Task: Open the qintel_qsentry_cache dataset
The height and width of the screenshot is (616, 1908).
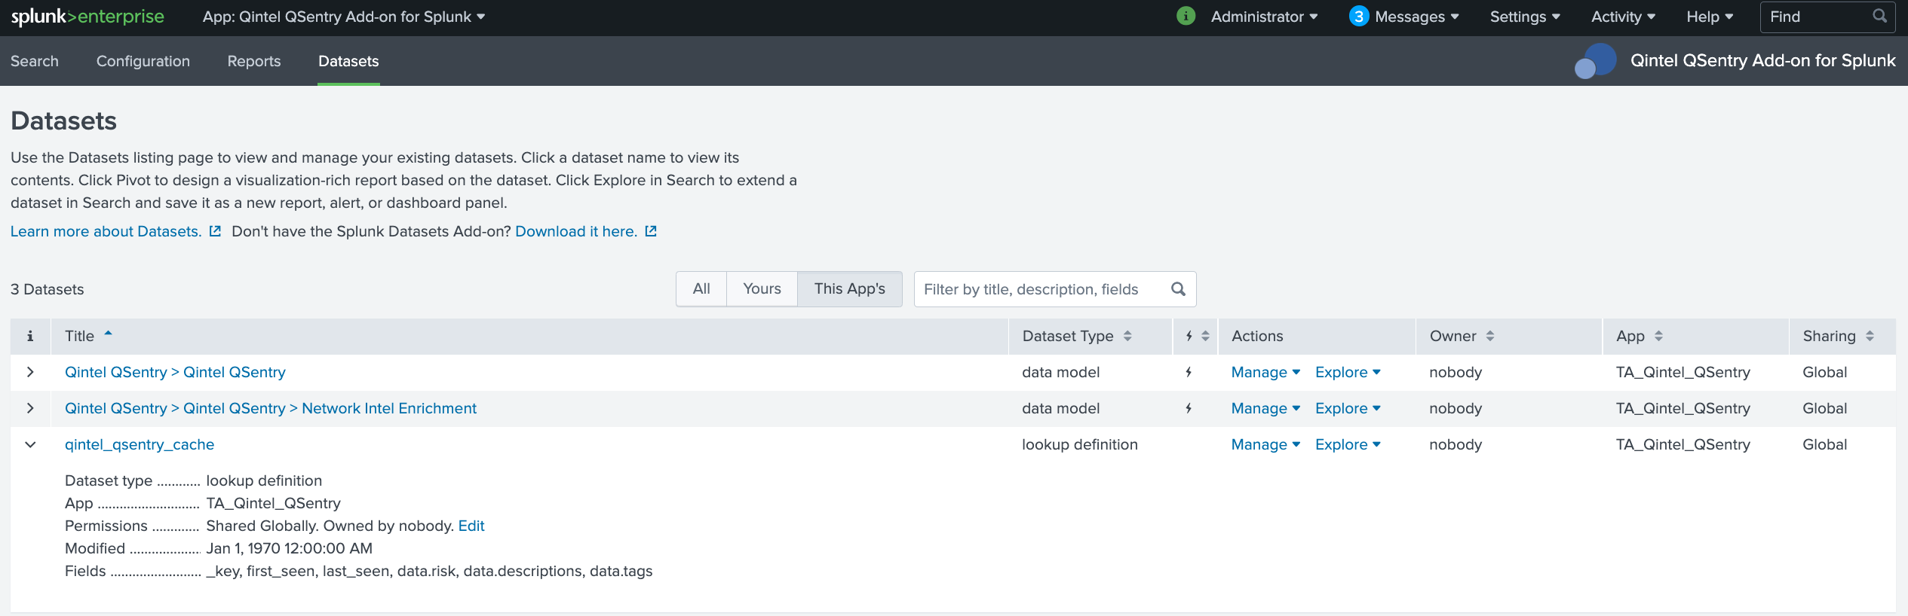Action: click(140, 444)
